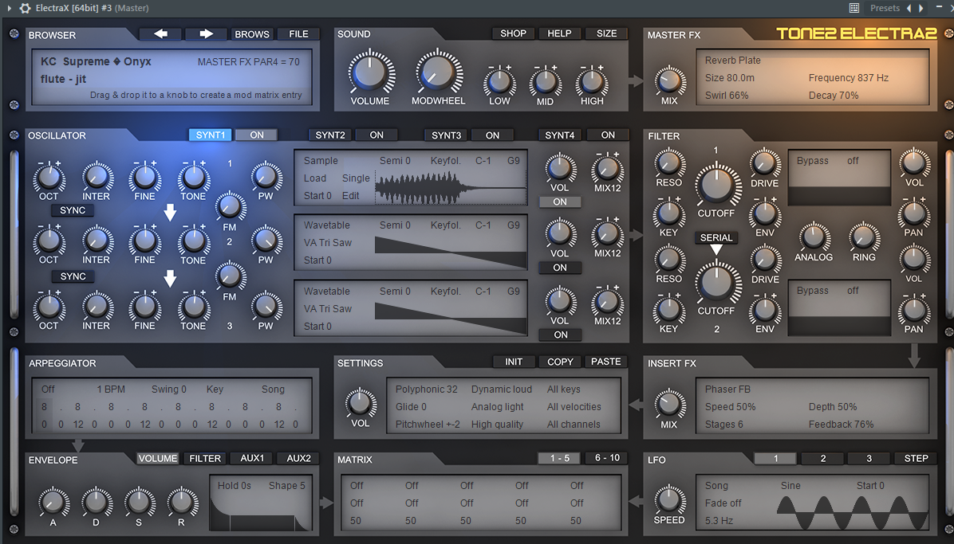Toggle SYNT1 ON switch
Image resolution: width=954 pixels, height=544 pixels.
257,135
